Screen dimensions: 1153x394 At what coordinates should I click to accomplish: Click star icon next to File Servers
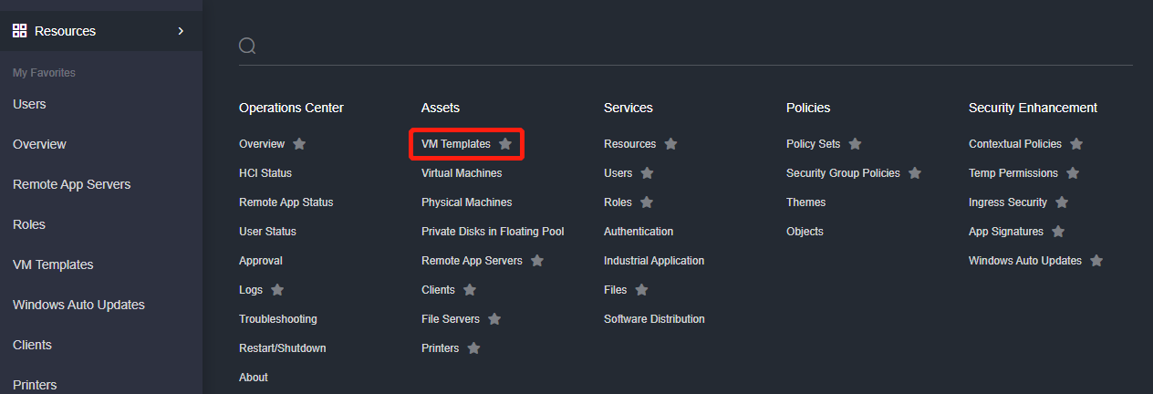coord(494,319)
